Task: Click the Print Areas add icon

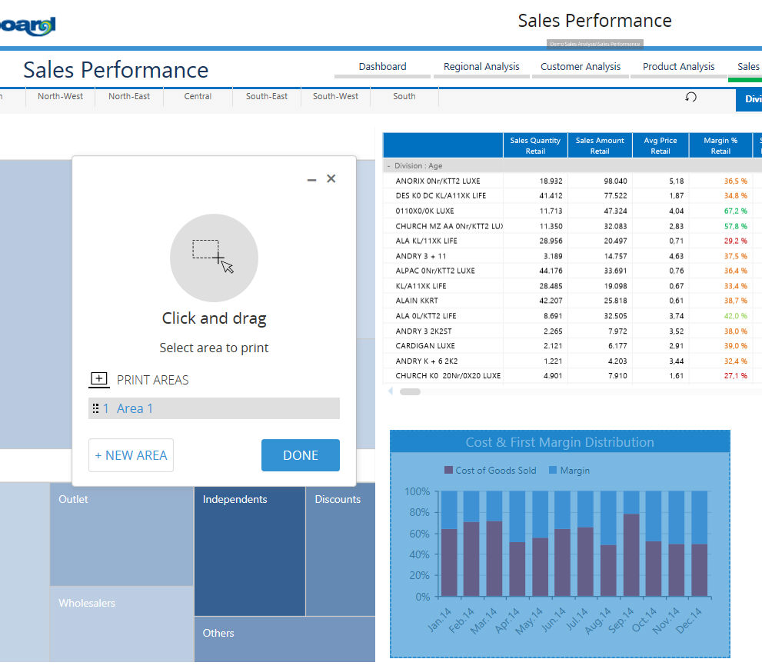Action: (x=99, y=379)
